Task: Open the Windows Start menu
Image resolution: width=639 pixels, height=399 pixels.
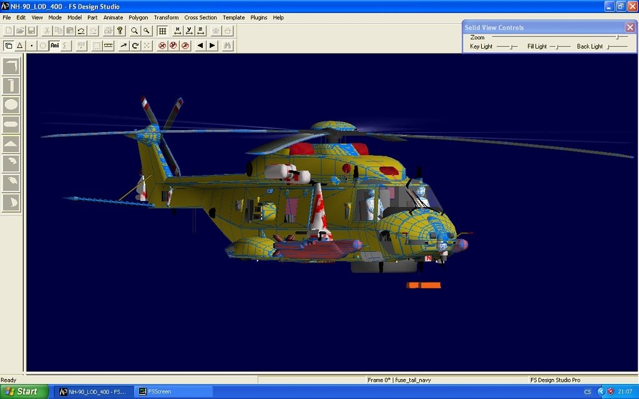Action: [24, 392]
